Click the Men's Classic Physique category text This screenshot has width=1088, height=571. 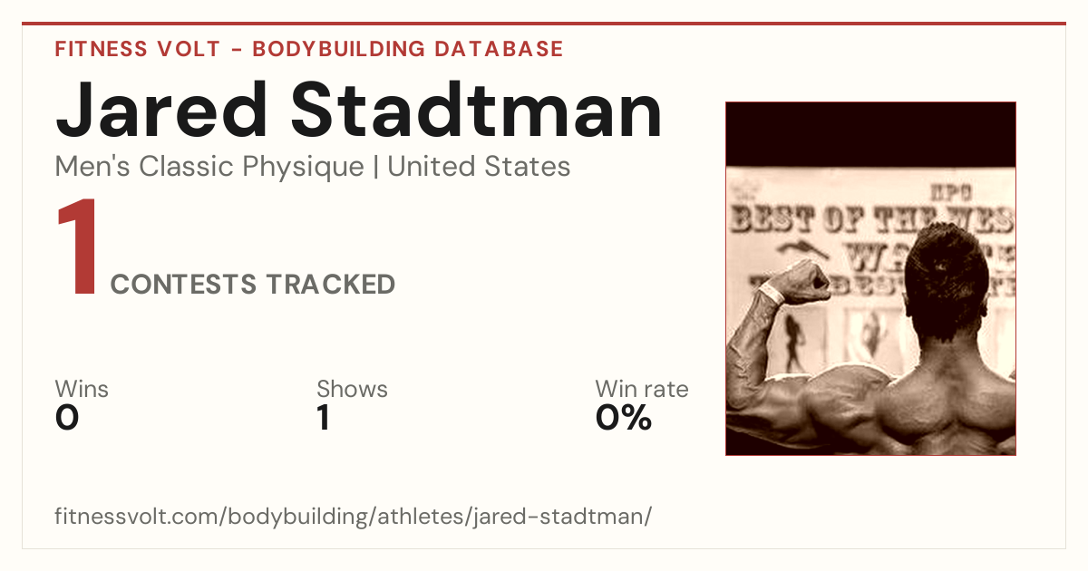[210, 167]
